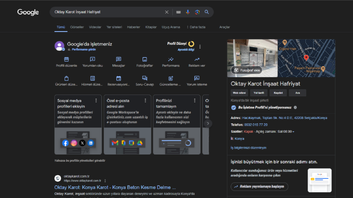
Task: Open the Profilinizi tamamlayın card
Action: pos(177,125)
